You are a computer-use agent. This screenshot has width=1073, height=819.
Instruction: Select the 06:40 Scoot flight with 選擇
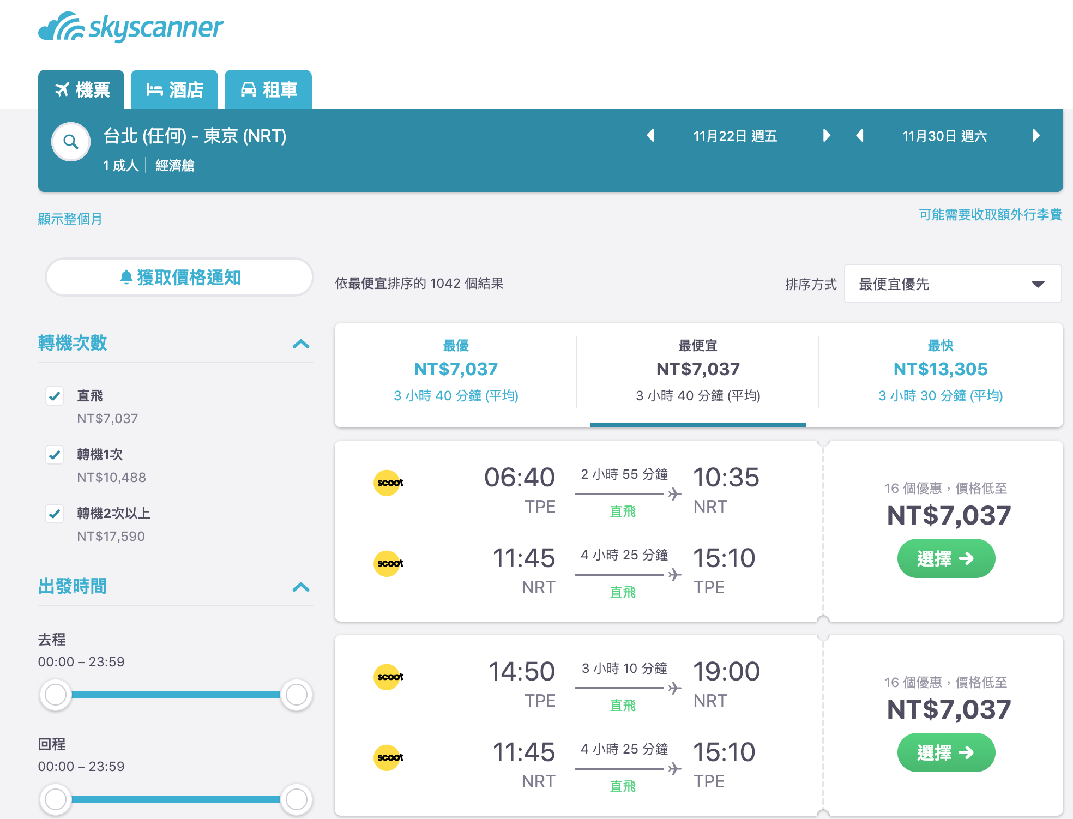[x=946, y=558]
